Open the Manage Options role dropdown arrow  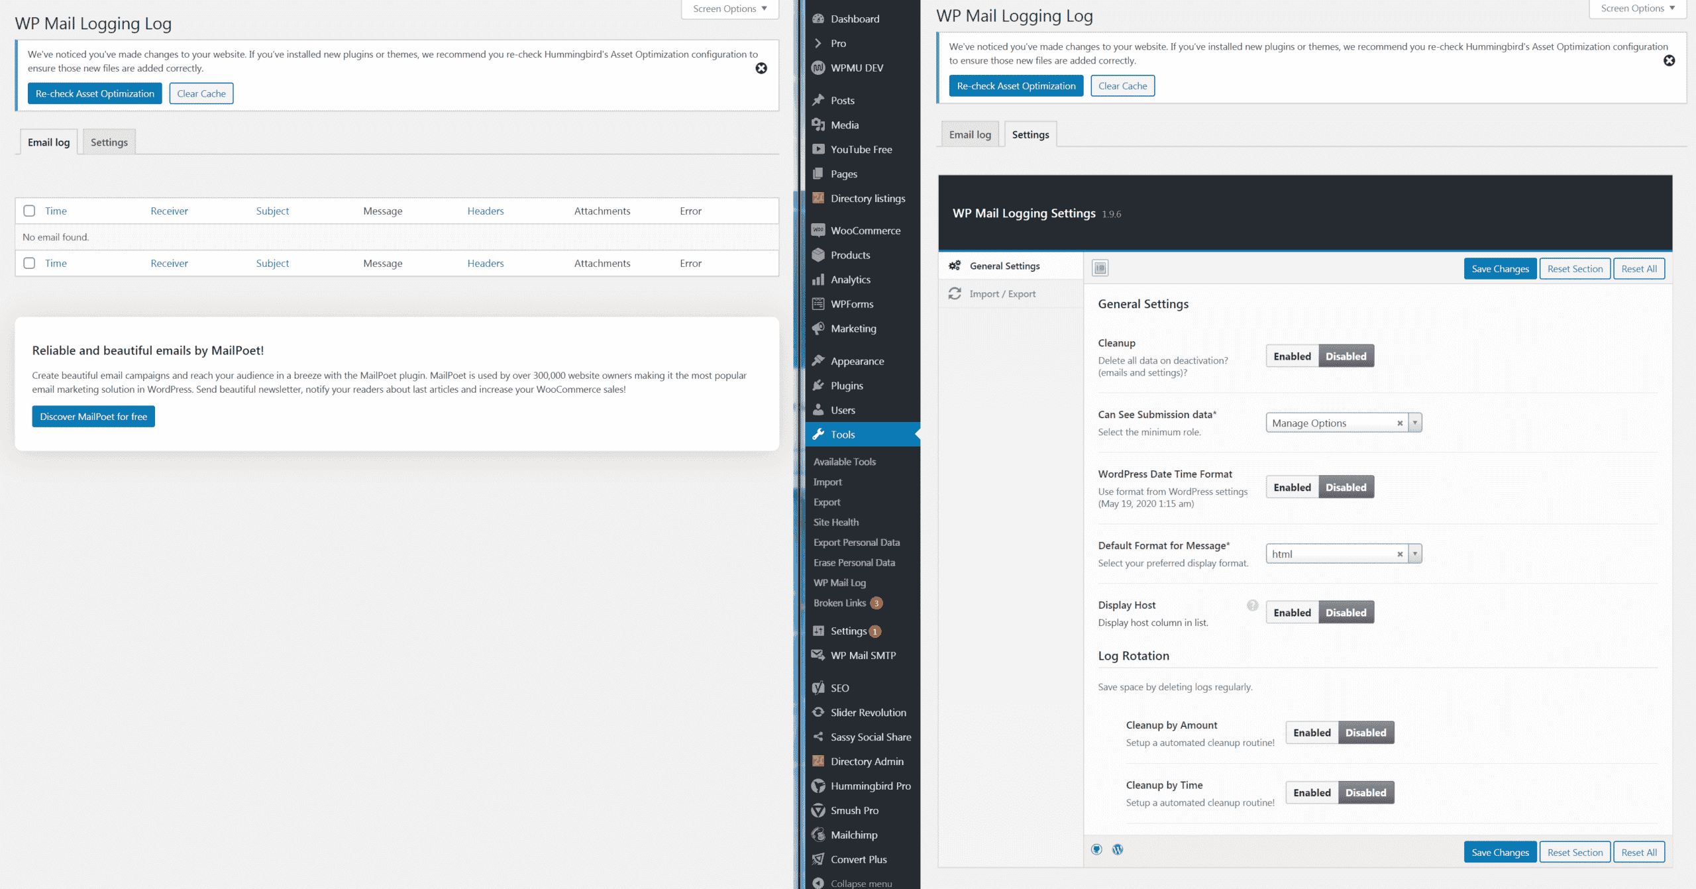tap(1415, 423)
